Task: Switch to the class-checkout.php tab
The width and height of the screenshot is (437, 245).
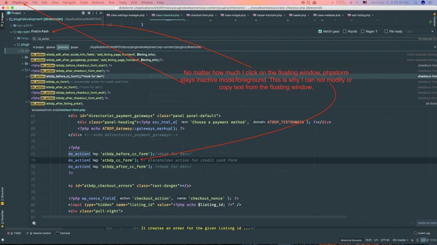Action: click(167, 15)
